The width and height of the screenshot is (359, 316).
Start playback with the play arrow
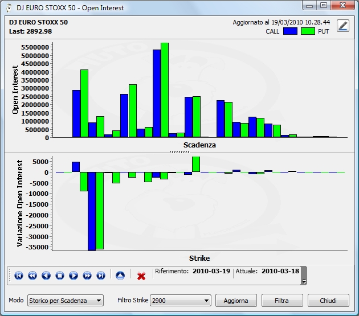tap(74, 276)
